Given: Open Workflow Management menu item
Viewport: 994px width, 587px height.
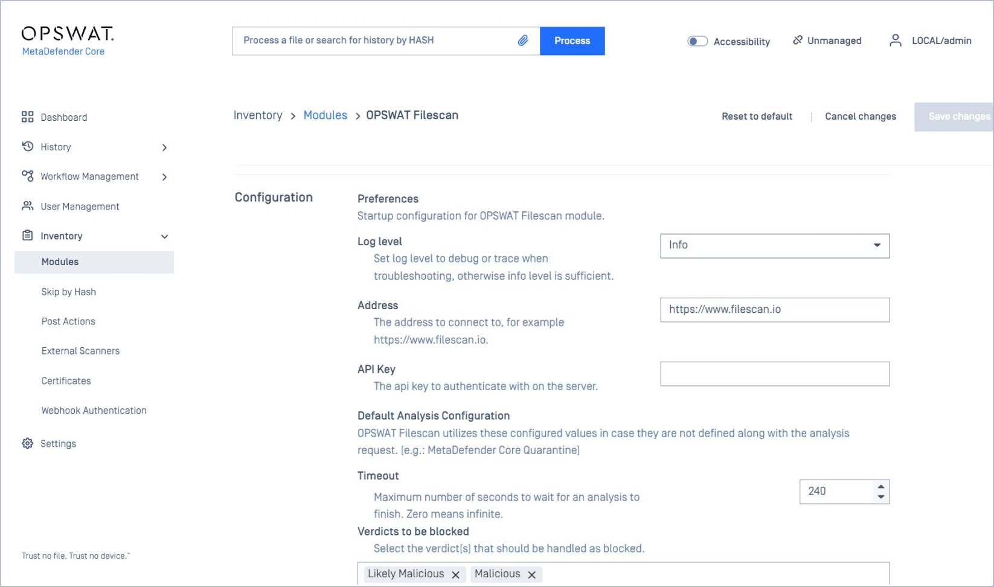Looking at the screenshot, I should coord(89,176).
